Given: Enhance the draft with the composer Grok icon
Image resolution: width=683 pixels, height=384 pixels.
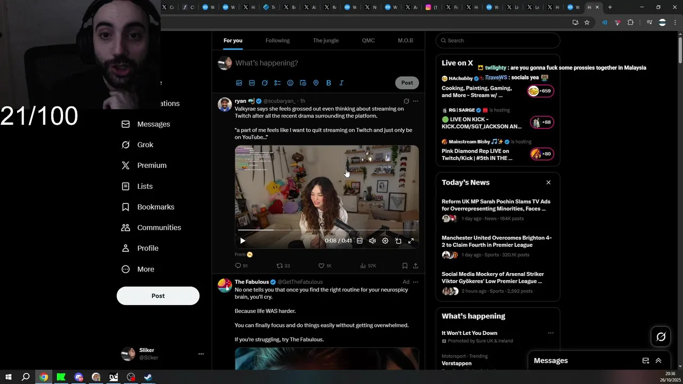Looking at the screenshot, I should pos(265,83).
